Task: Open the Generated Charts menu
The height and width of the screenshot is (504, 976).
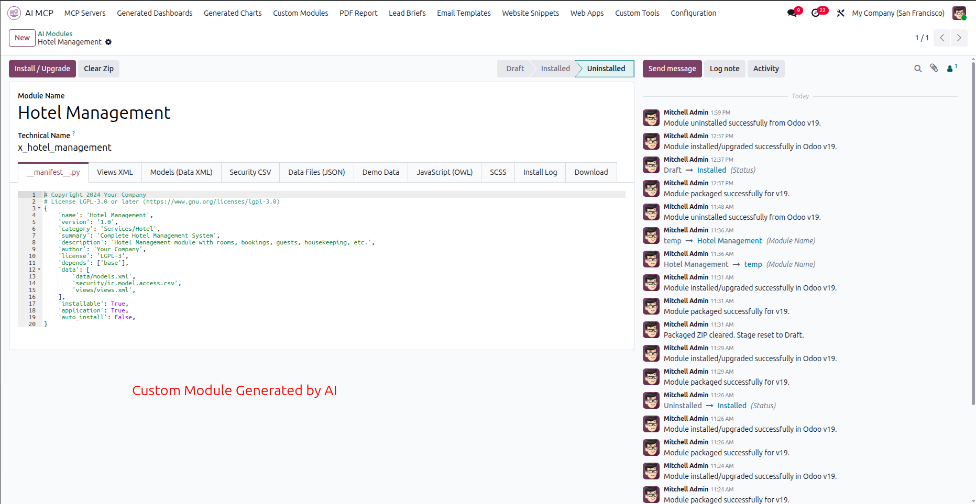Action: pyautogui.click(x=233, y=13)
